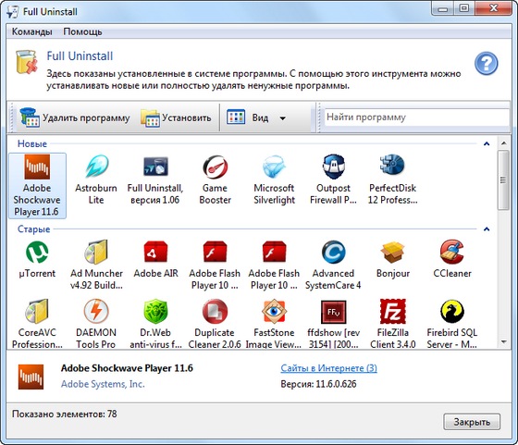Select Outpost Firewall program icon
Image resolution: width=518 pixels, height=445 pixels.
333,167
